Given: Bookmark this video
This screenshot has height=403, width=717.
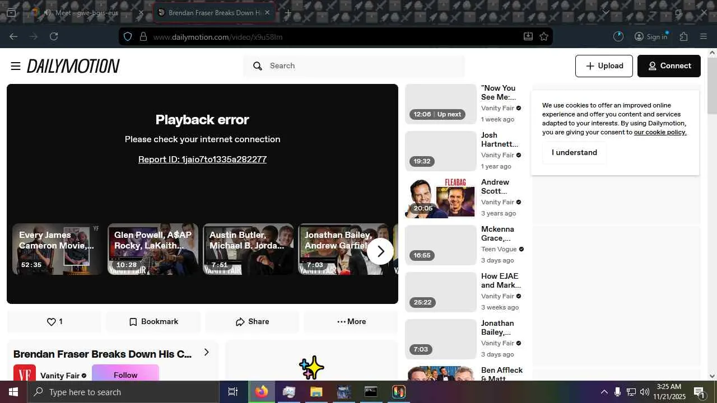Looking at the screenshot, I should tap(153, 322).
